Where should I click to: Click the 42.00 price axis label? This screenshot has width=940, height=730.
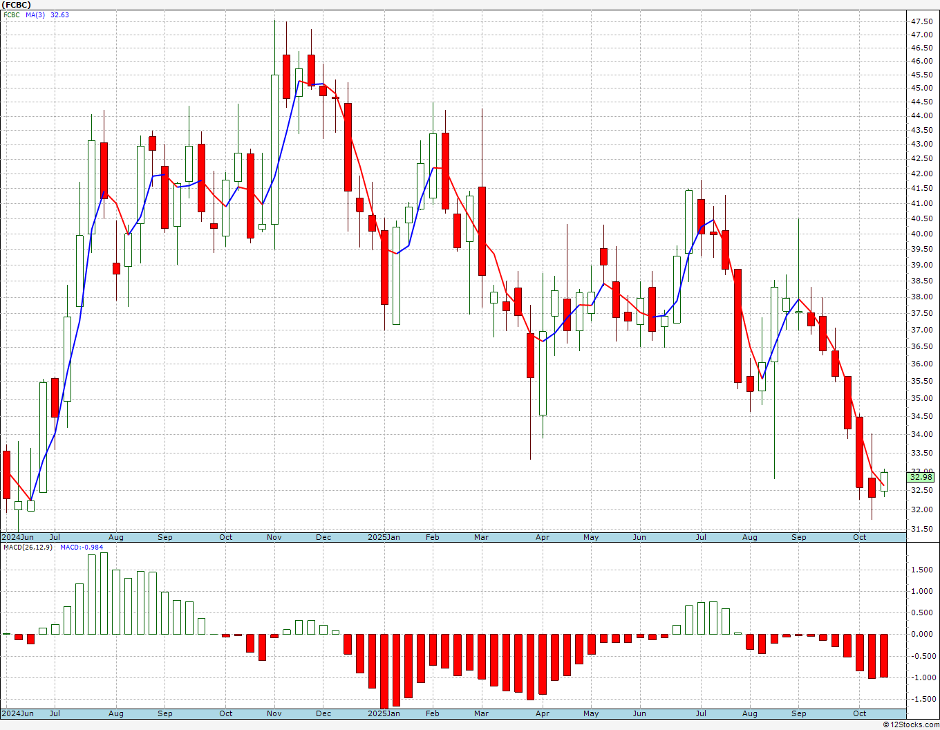point(921,173)
